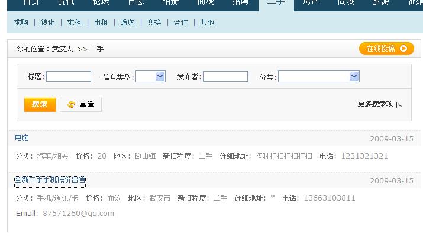423x239 pixels.
Task: Open the 求购 sub-category
Action: [x=21, y=22]
